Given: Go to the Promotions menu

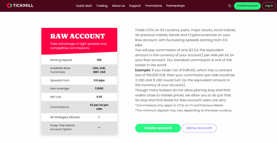Looking at the screenshot, I should click(x=153, y=6).
